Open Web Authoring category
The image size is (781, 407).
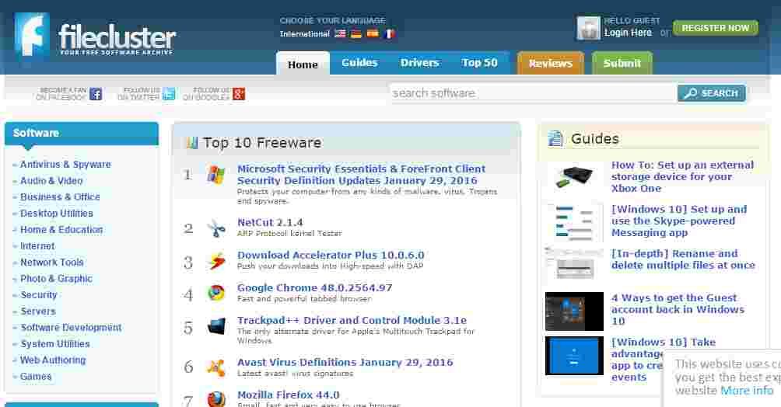(x=53, y=360)
